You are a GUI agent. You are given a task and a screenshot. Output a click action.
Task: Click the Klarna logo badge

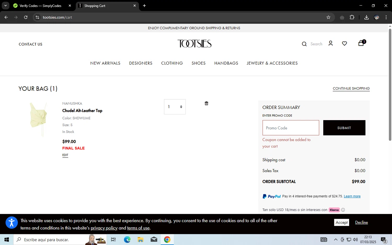pyautogui.click(x=334, y=210)
